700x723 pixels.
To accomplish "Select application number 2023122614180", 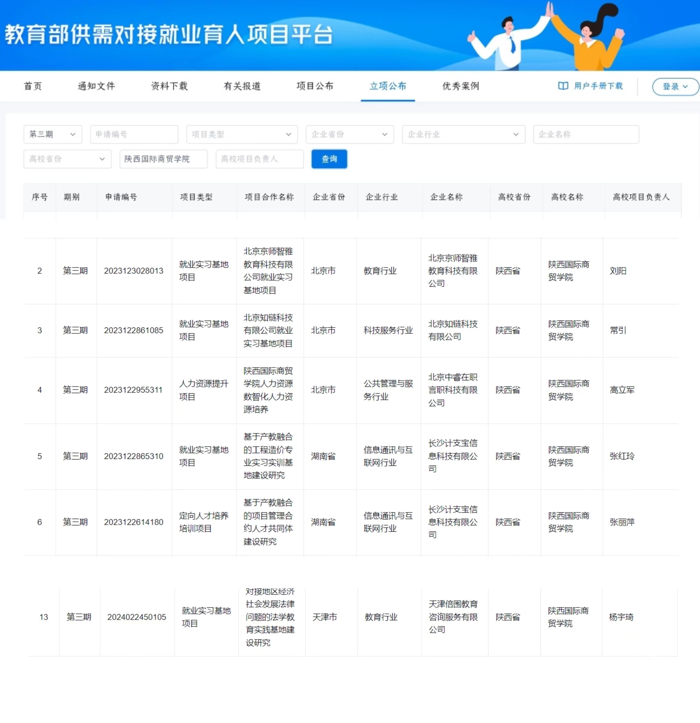I will pyautogui.click(x=134, y=522).
